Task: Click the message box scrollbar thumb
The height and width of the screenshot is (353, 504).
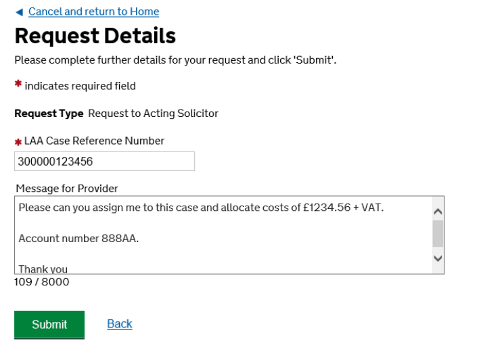Action: pyautogui.click(x=438, y=234)
